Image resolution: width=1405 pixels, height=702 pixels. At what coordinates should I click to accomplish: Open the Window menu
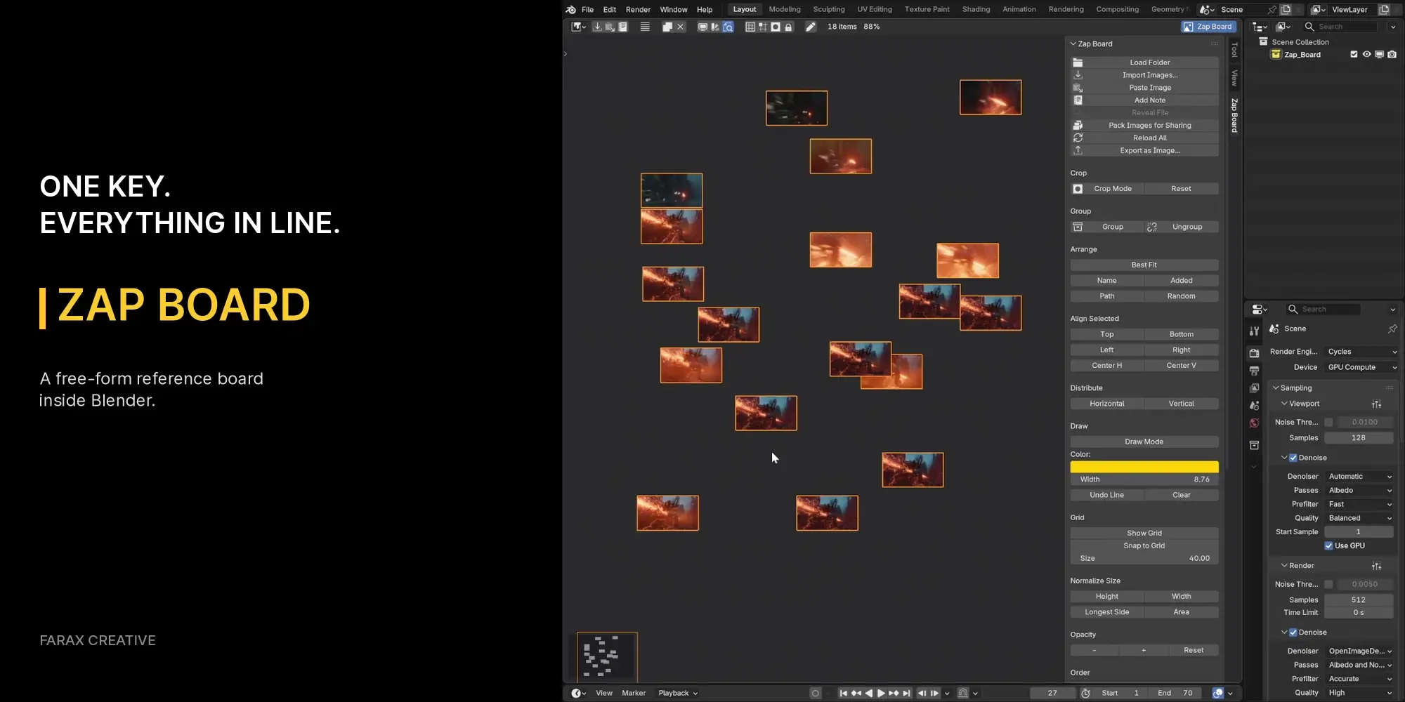pos(674,10)
